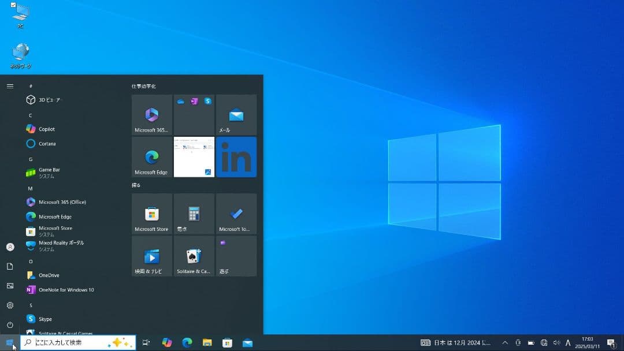The height and width of the screenshot is (351, 624).
Task: Launch the Solitaire & Casual Games tile
Action: click(194, 256)
